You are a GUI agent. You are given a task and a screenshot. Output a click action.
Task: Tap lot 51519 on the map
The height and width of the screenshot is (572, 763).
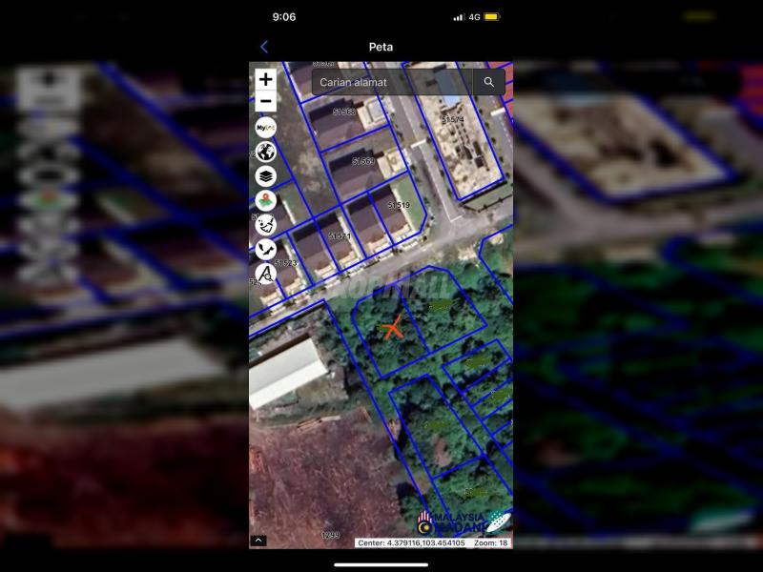coord(399,205)
